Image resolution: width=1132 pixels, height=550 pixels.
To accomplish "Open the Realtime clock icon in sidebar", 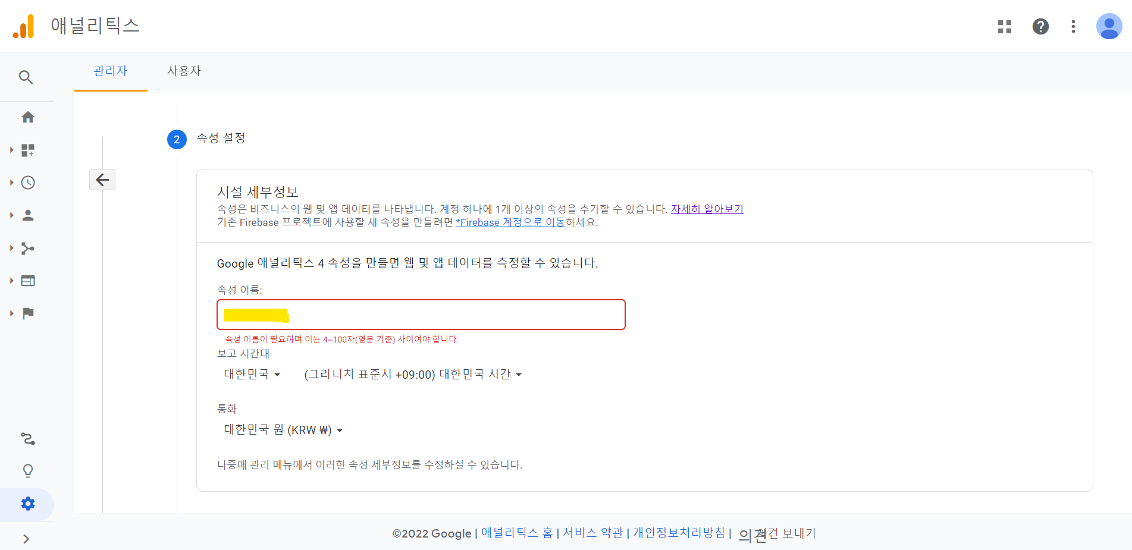I will 28,183.
